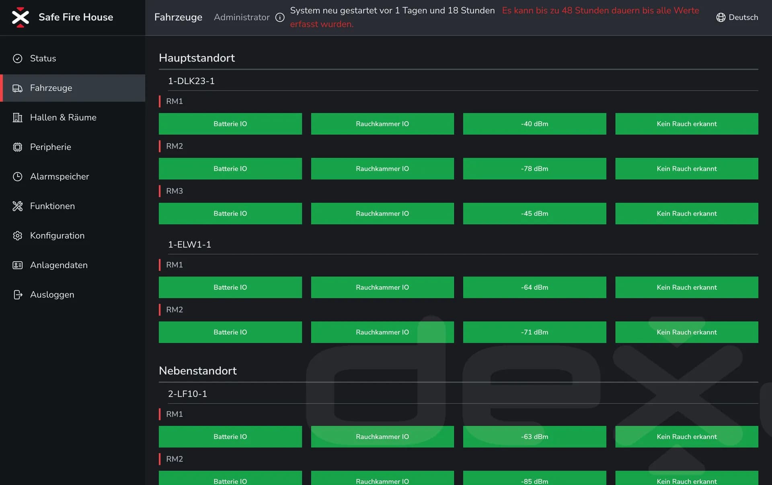This screenshot has height=485, width=772.
Task: Click the Safe Fire House X logo
Action: click(20, 17)
